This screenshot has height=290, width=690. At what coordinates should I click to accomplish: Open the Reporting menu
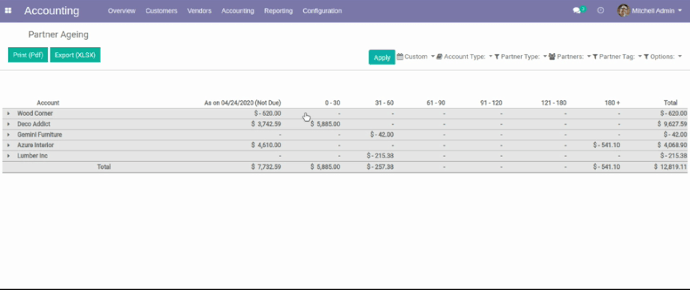pyautogui.click(x=278, y=11)
